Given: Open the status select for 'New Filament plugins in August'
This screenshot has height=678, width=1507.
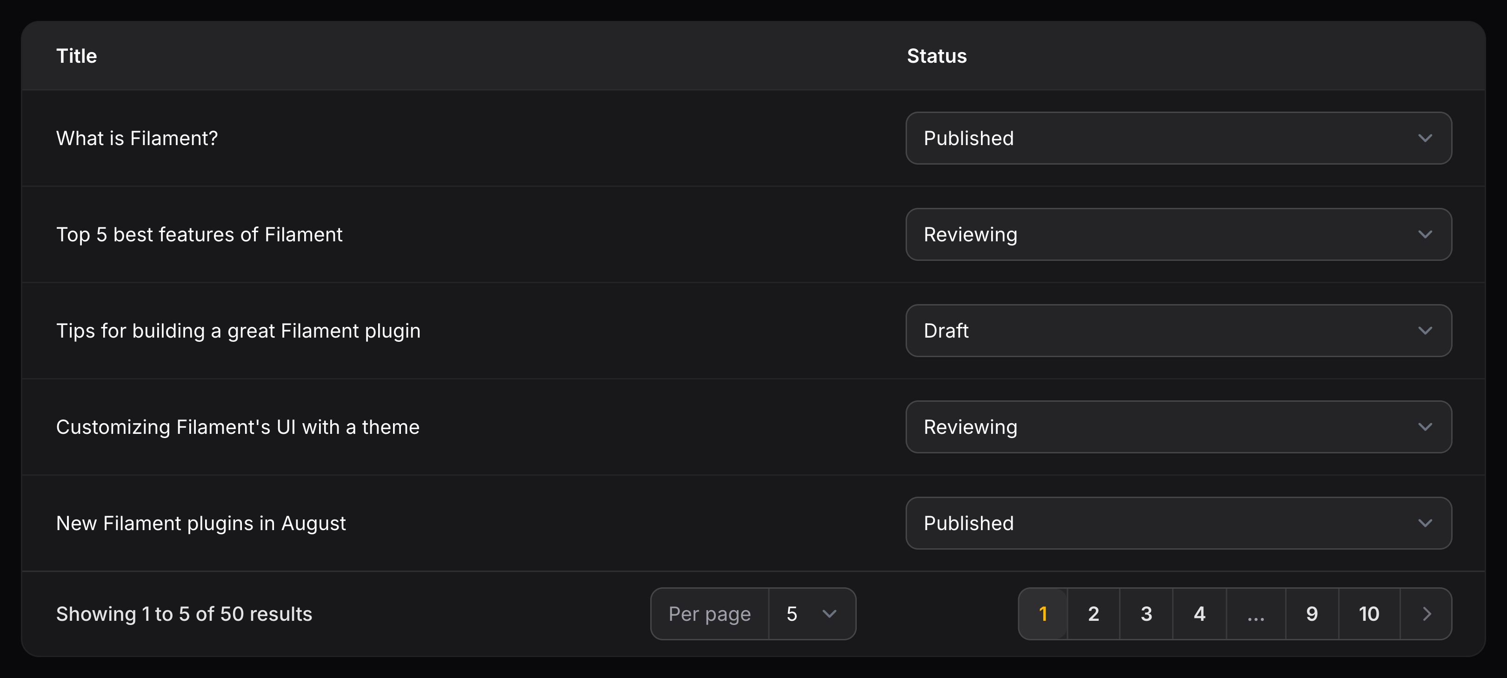Looking at the screenshot, I should [1178, 523].
